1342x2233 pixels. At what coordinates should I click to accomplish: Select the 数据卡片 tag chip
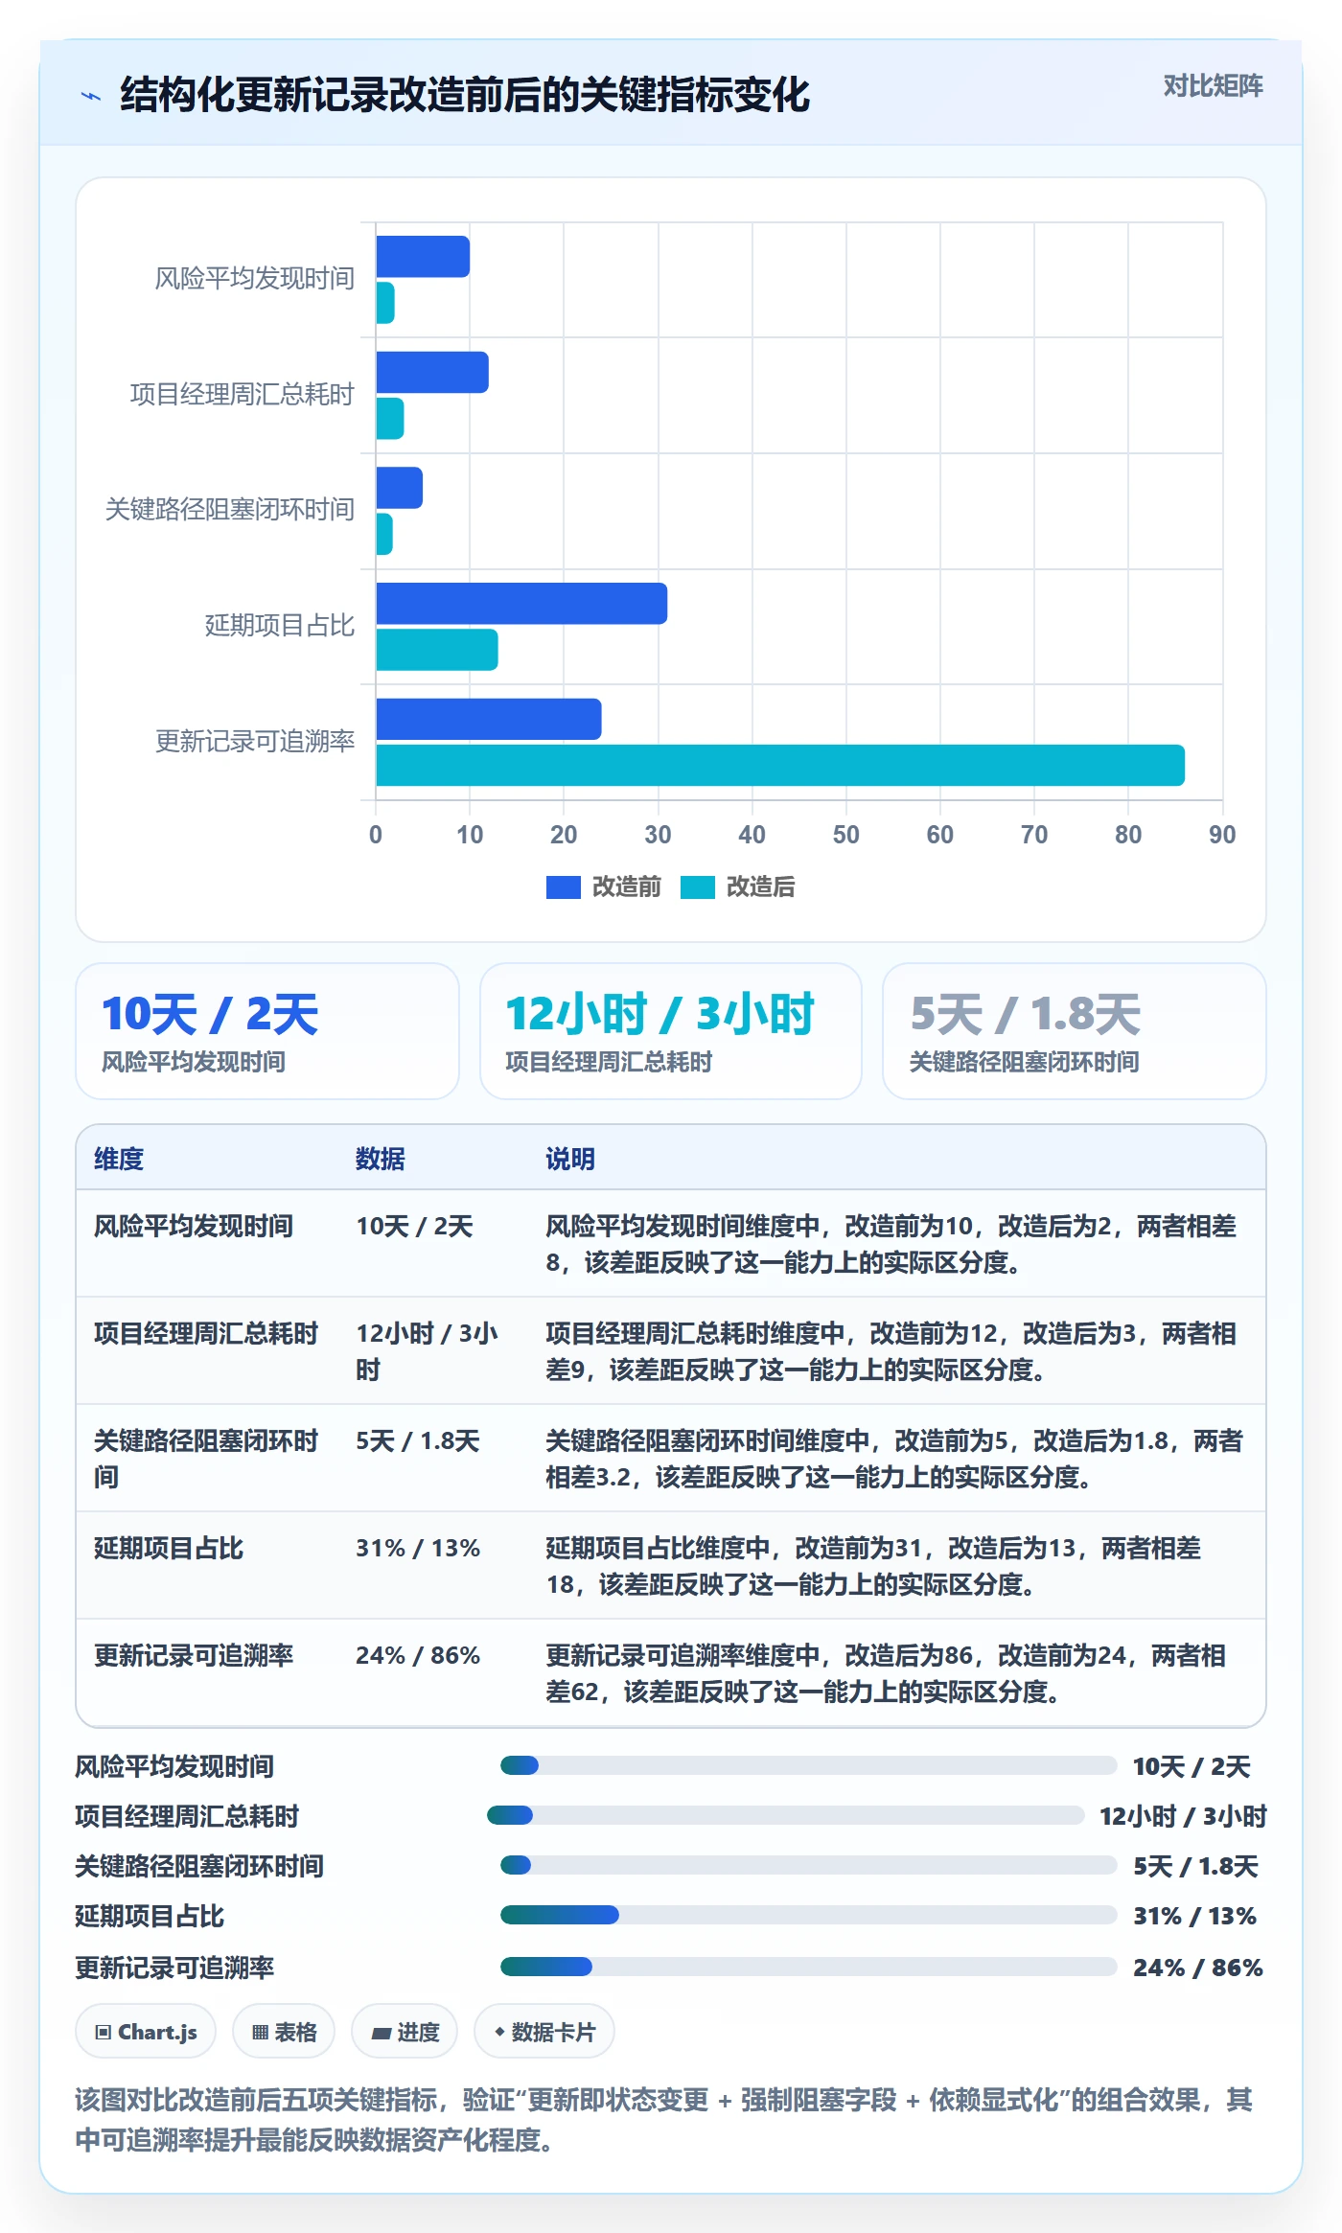point(544,2032)
